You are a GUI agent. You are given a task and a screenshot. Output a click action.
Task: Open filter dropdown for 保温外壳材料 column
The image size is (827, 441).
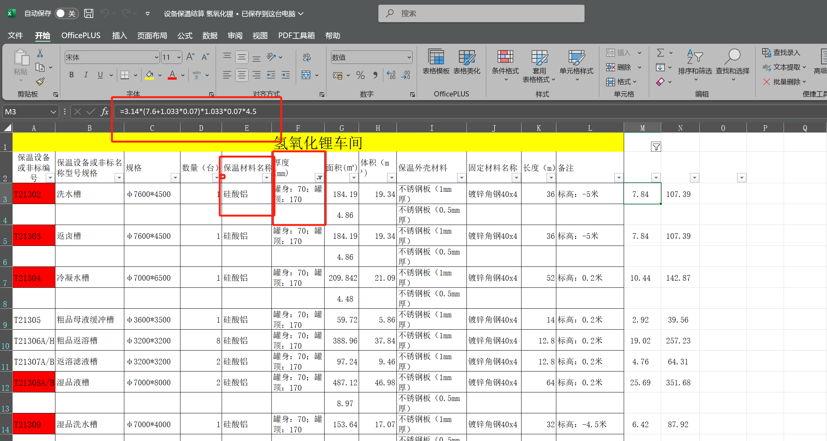pyautogui.click(x=462, y=178)
